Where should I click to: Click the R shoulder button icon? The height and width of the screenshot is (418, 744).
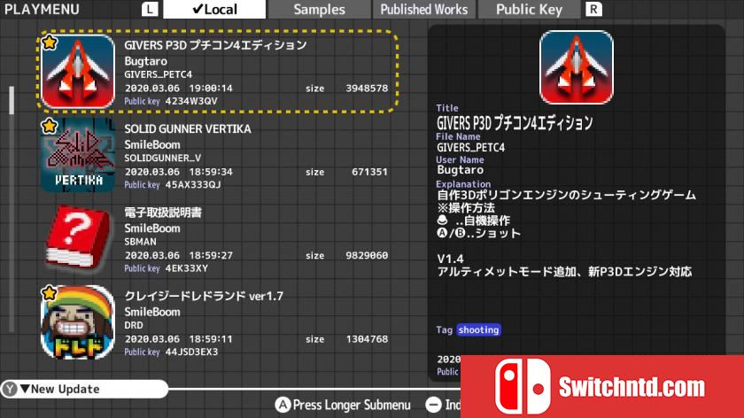593,9
